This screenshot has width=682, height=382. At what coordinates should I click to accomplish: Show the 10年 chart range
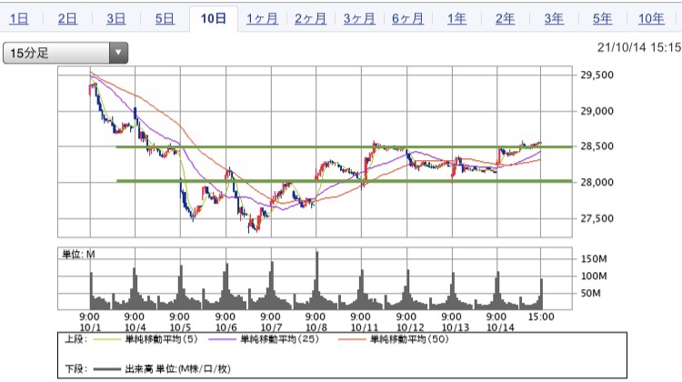point(651,18)
